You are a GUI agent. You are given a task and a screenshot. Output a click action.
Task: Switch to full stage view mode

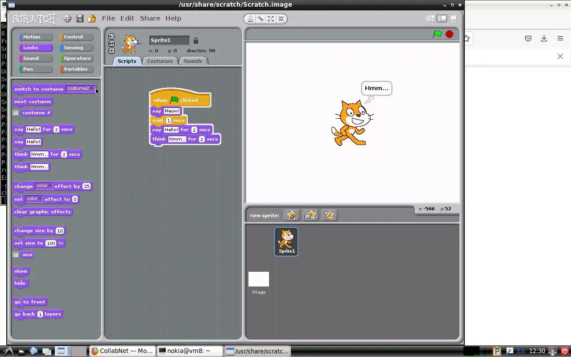(x=442, y=18)
